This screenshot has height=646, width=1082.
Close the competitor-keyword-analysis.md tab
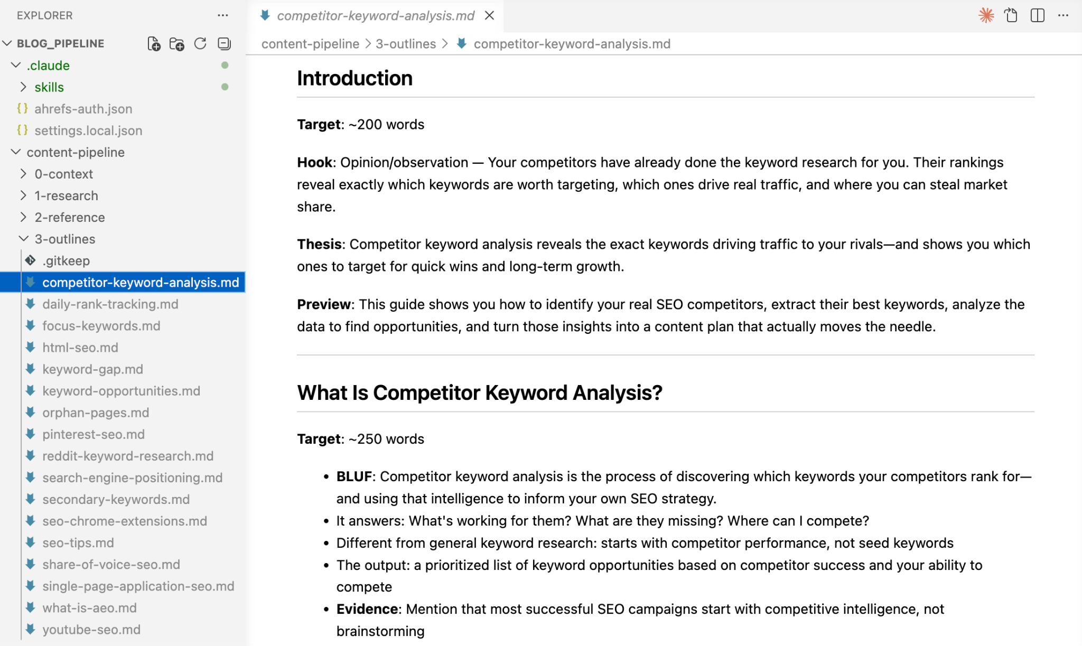[x=490, y=16]
